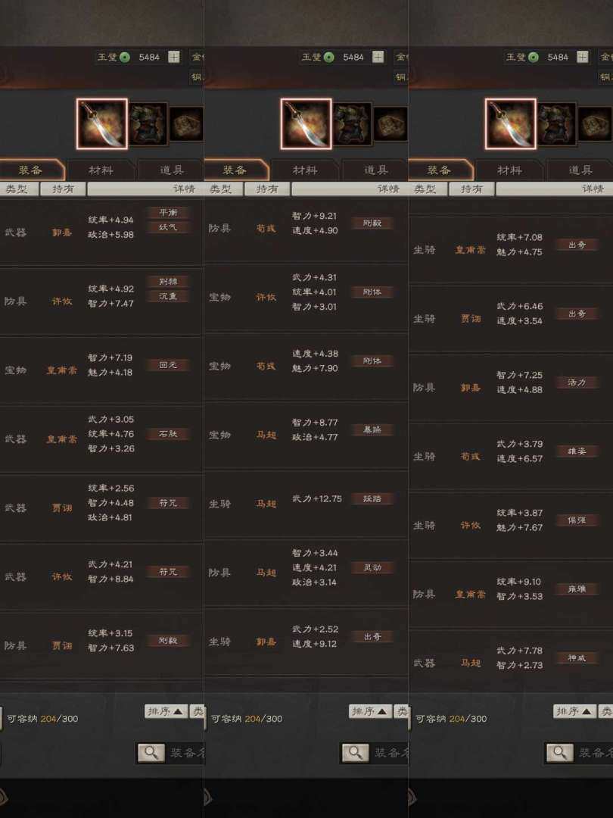Select the armor category icon in the middle panel
The image size is (613, 818).
[352, 124]
